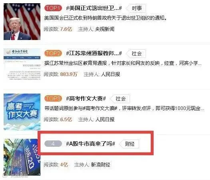The height and width of the screenshot is (180, 210).
Task: Visit host 新浪财经 profile
Action: tap(100, 164)
